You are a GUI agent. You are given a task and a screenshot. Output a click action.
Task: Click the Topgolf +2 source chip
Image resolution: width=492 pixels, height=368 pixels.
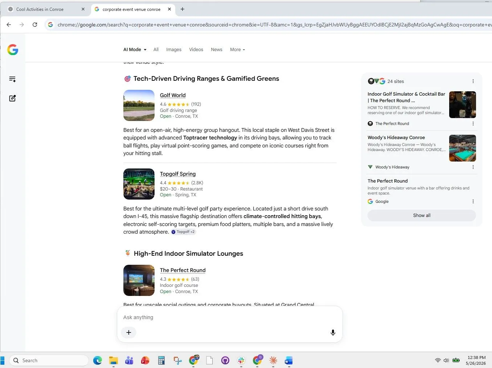[183, 232]
